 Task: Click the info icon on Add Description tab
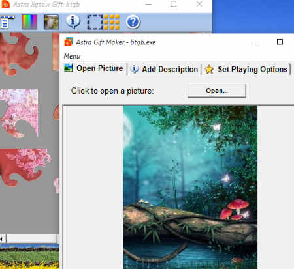pos(135,69)
